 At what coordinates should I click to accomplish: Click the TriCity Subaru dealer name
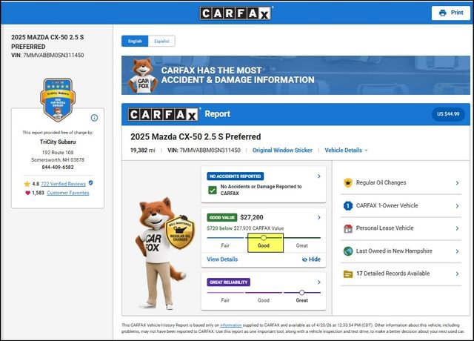pos(58,142)
